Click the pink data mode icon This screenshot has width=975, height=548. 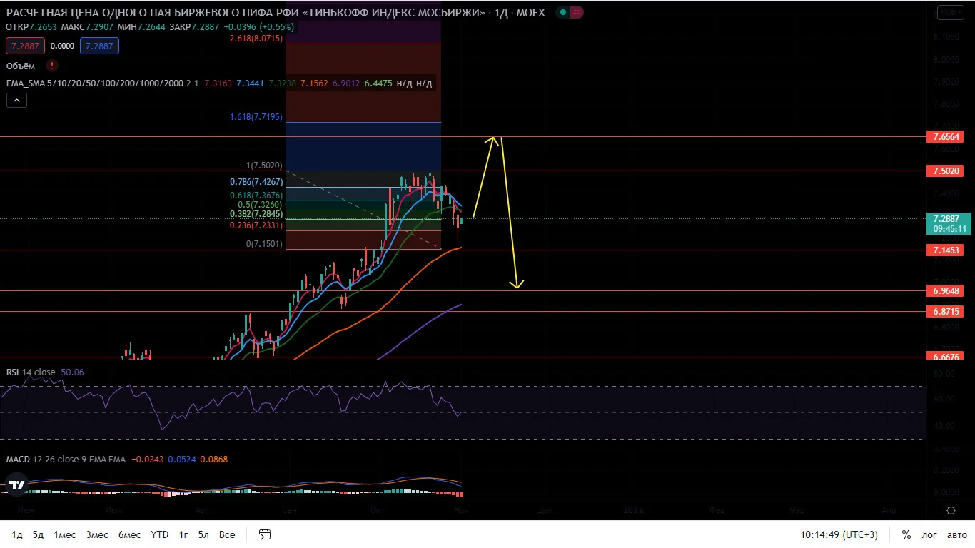(577, 13)
